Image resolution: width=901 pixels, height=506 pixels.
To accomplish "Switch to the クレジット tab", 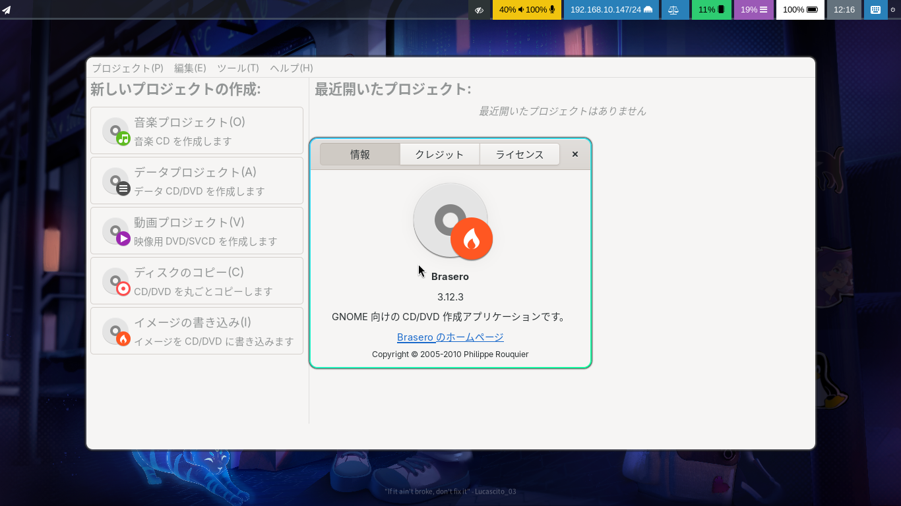I will point(439,154).
